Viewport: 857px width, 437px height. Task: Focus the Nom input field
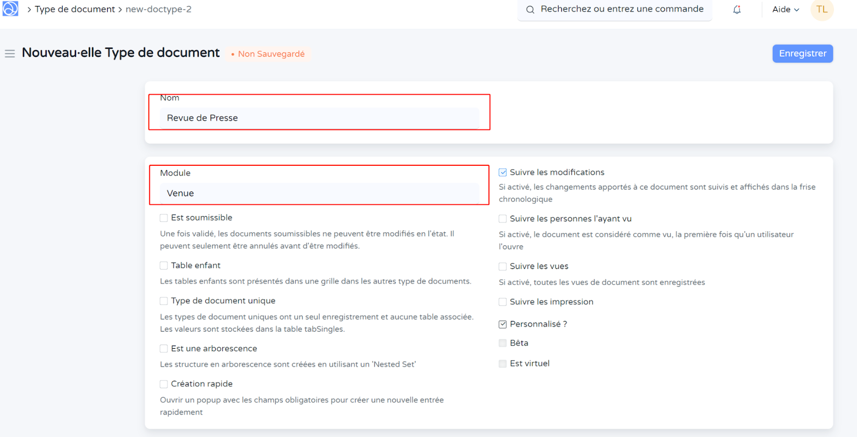319,118
